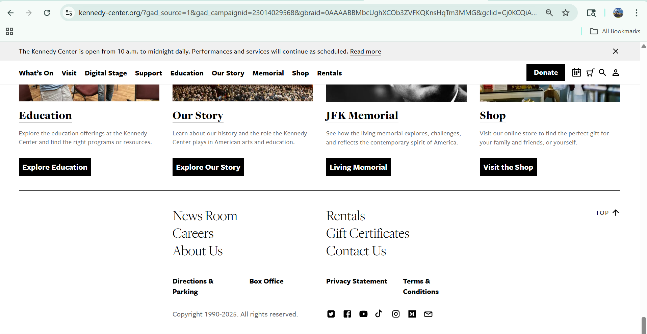Open the Kennedy Center Twitter page

click(x=331, y=314)
